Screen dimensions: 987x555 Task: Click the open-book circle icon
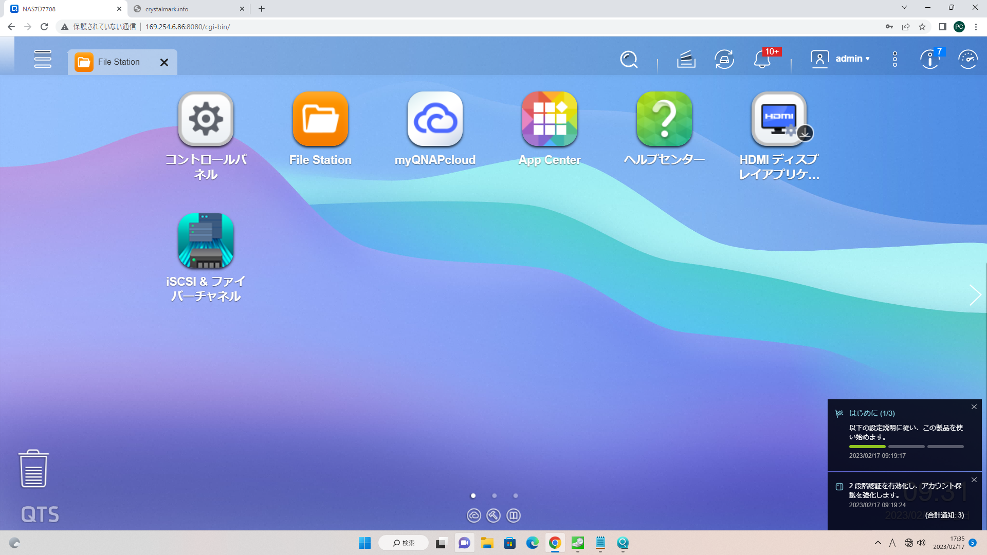point(514,515)
